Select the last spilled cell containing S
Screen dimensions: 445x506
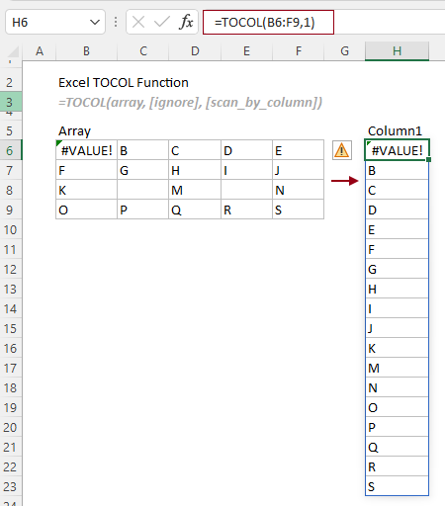[x=397, y=486]
